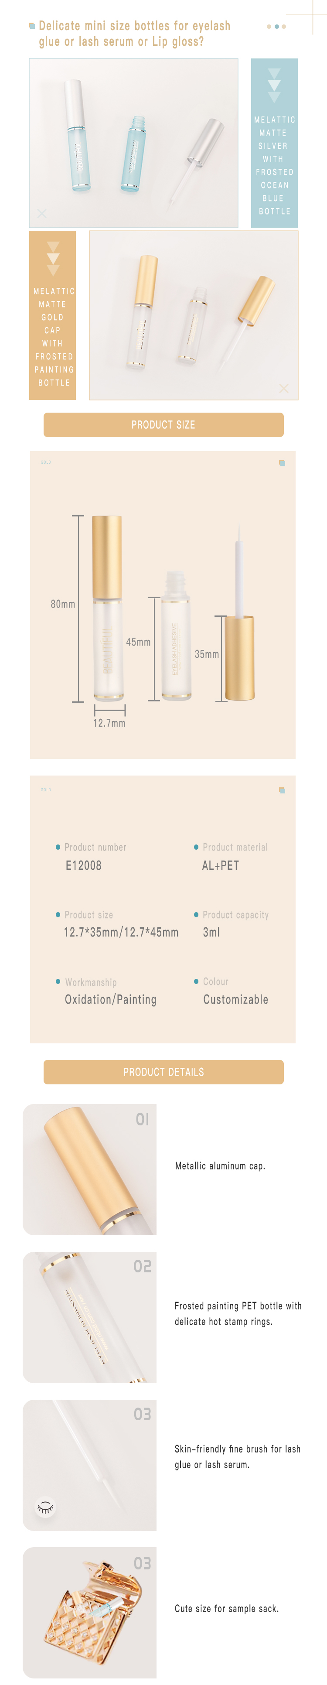Click the PRODUCT SIZE banner
Viewport: 327px width, 1685px height.
[163, 424]
